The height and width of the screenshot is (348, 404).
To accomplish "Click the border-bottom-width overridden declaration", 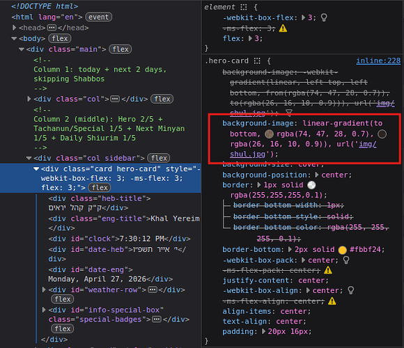I will point(288,205).
